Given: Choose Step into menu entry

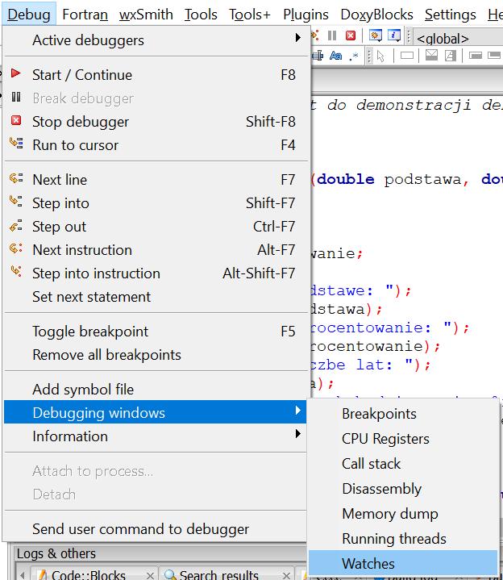Looking at the screenshot, I should click(x=156, y=202).
